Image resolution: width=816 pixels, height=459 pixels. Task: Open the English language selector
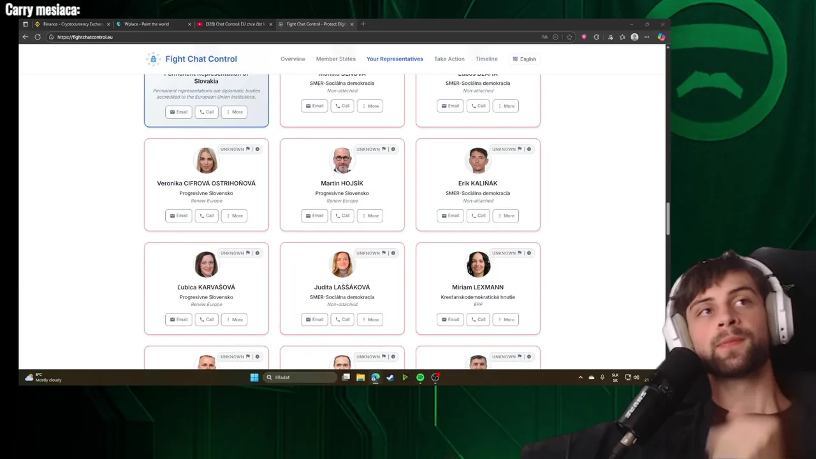pyautogui.click(x=524, y=59)
